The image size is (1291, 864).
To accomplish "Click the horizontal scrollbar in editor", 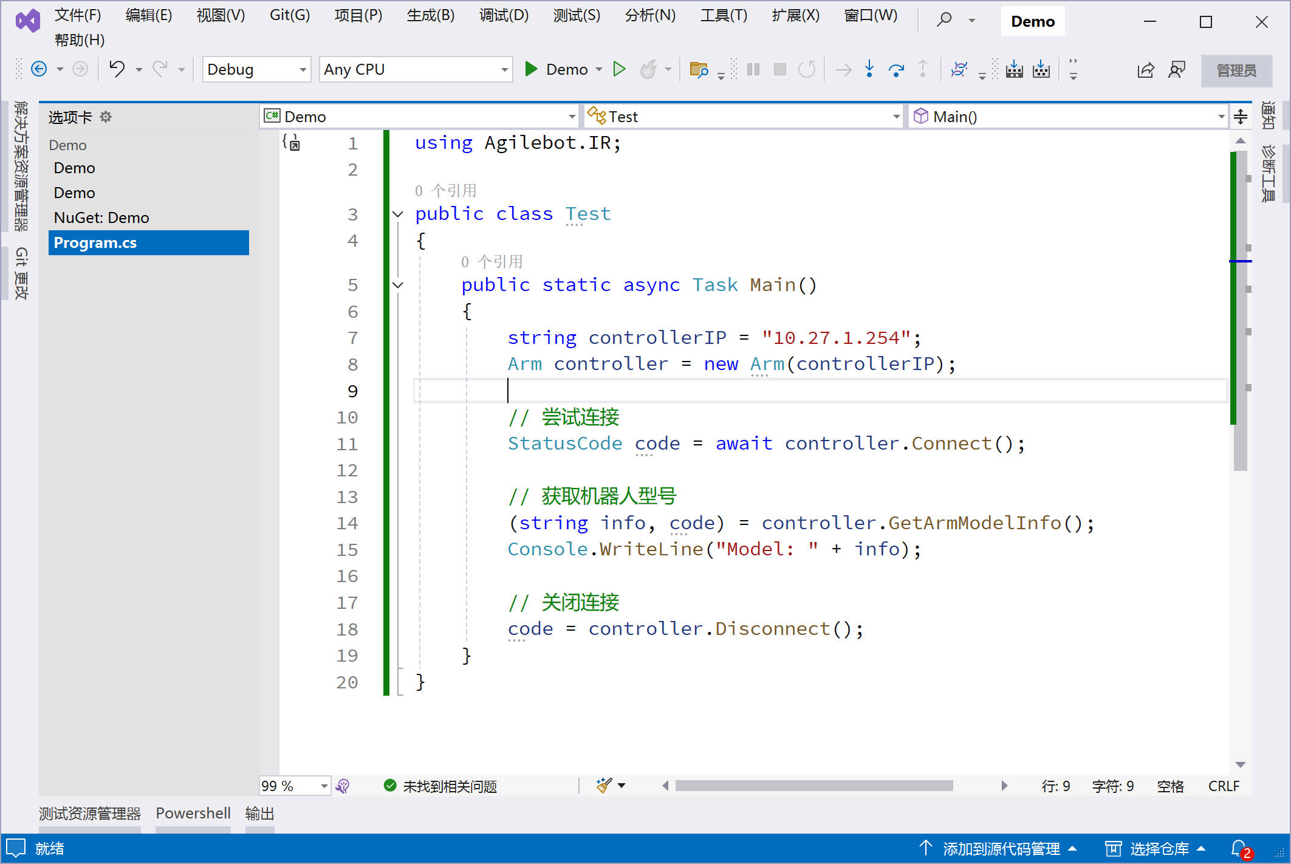I will 814,786.
